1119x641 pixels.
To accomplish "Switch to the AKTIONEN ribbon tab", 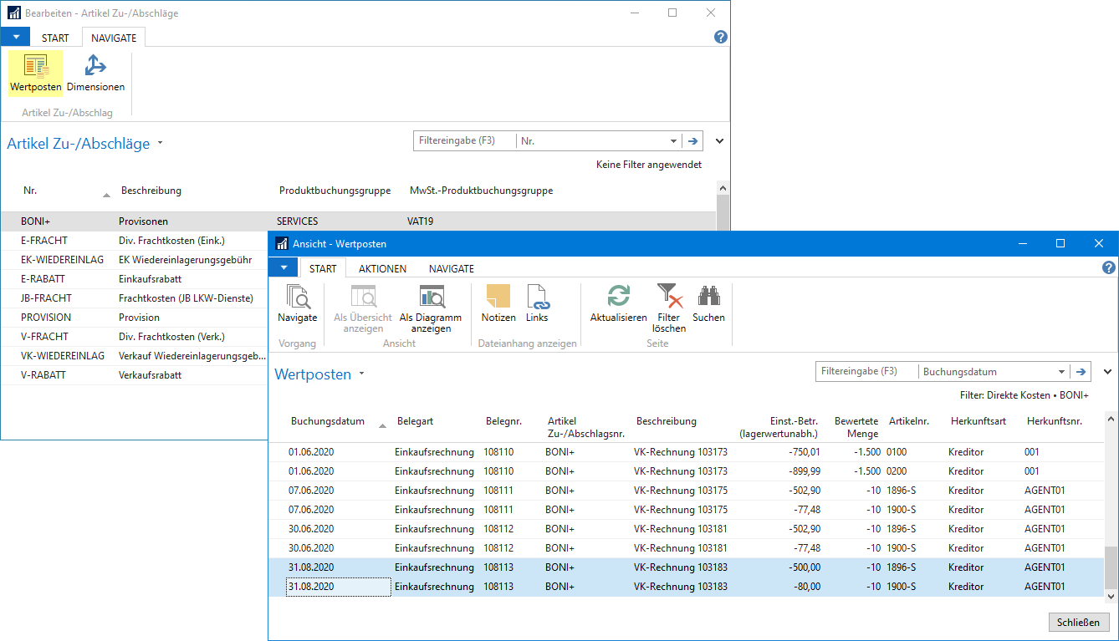I will [382, 268].
